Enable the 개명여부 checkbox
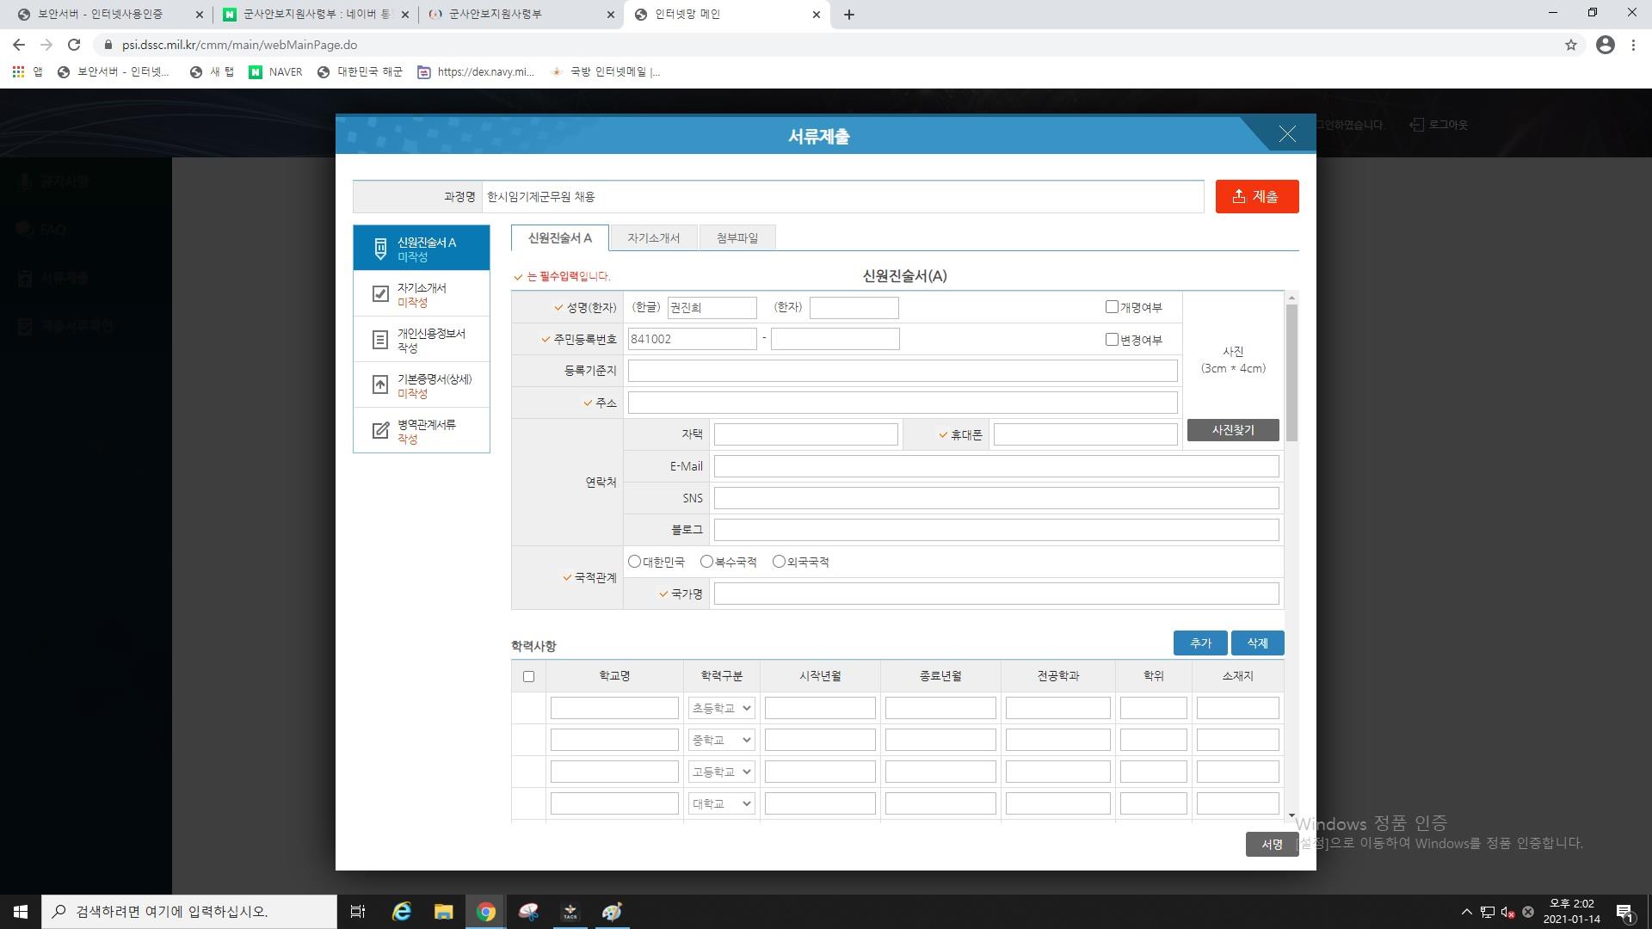The image size is (1652, 929). (1112, 307)
